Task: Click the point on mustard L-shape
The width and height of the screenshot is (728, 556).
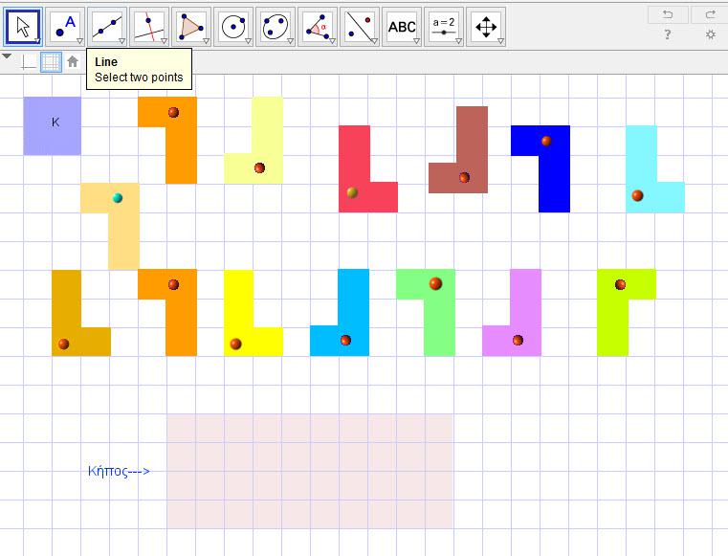Action: pos(63,344)
